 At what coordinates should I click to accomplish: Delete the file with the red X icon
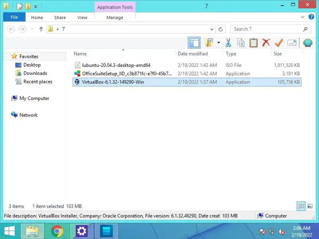(266, 43)
